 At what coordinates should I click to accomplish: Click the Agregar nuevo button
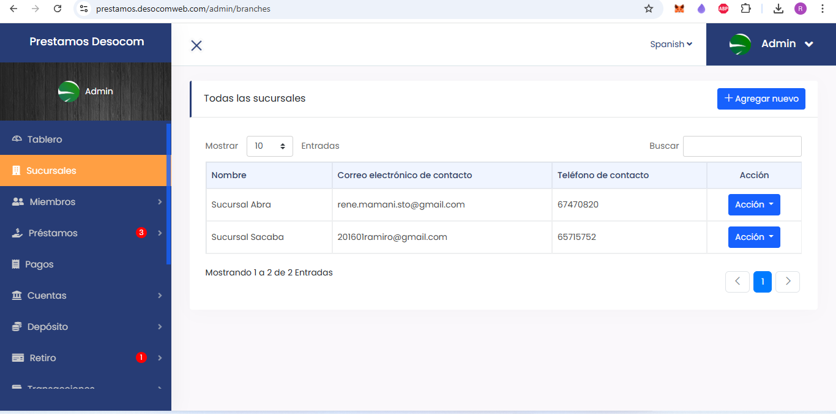coord(761,99)
